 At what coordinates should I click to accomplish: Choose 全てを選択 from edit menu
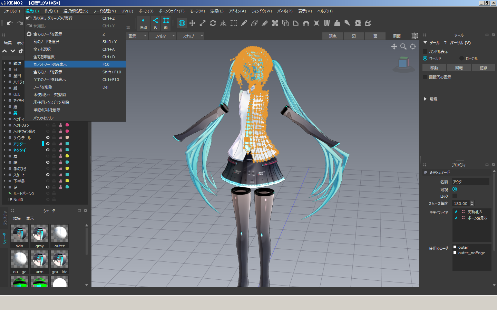click(75, 49)
